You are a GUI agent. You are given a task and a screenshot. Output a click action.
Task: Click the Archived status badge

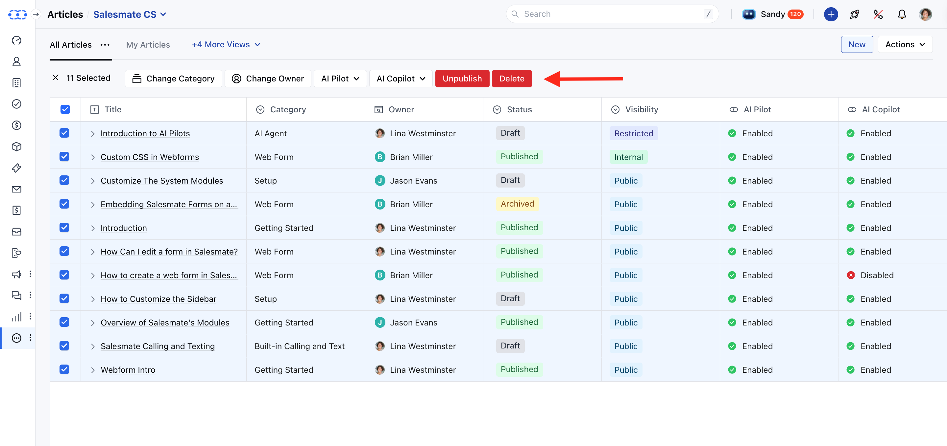[x=517, y=204]
